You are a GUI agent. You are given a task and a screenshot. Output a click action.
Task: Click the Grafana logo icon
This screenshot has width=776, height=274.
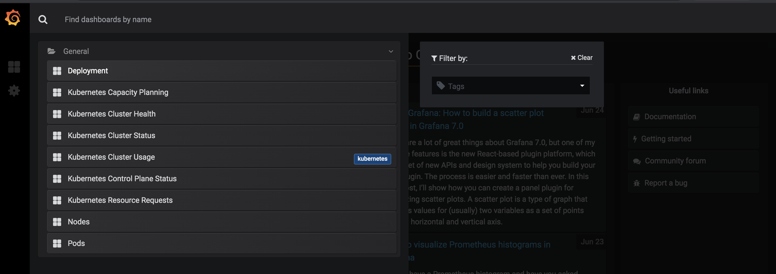(13, 18)
